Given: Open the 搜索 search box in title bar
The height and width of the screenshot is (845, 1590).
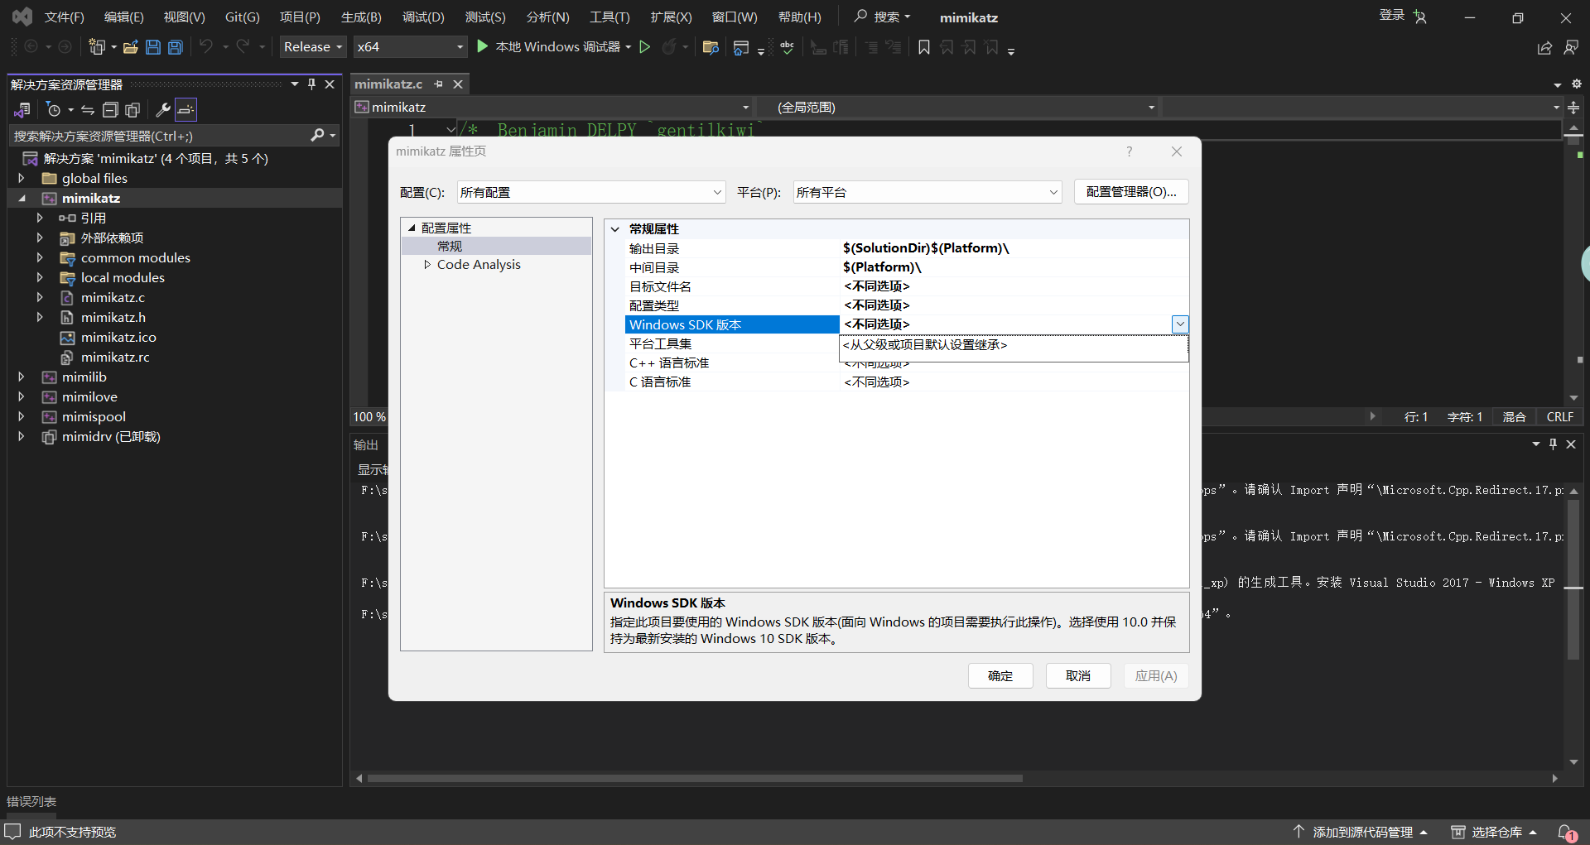Looking at the screenshot, I should tap(883, 17).
